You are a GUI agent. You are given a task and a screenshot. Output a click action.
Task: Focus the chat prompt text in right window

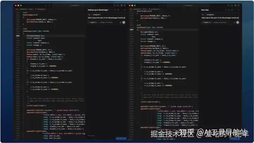220,18
